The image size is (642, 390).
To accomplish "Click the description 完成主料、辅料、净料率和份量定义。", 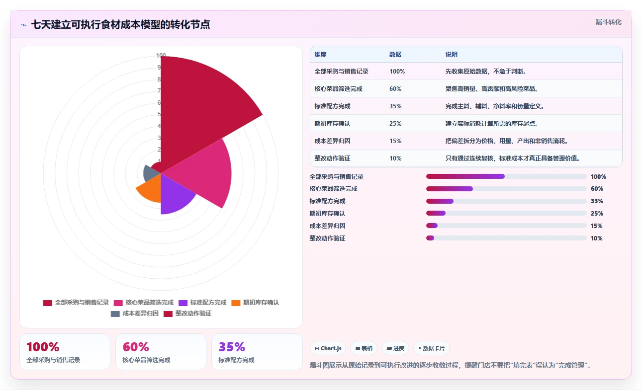I will (495, 106).
